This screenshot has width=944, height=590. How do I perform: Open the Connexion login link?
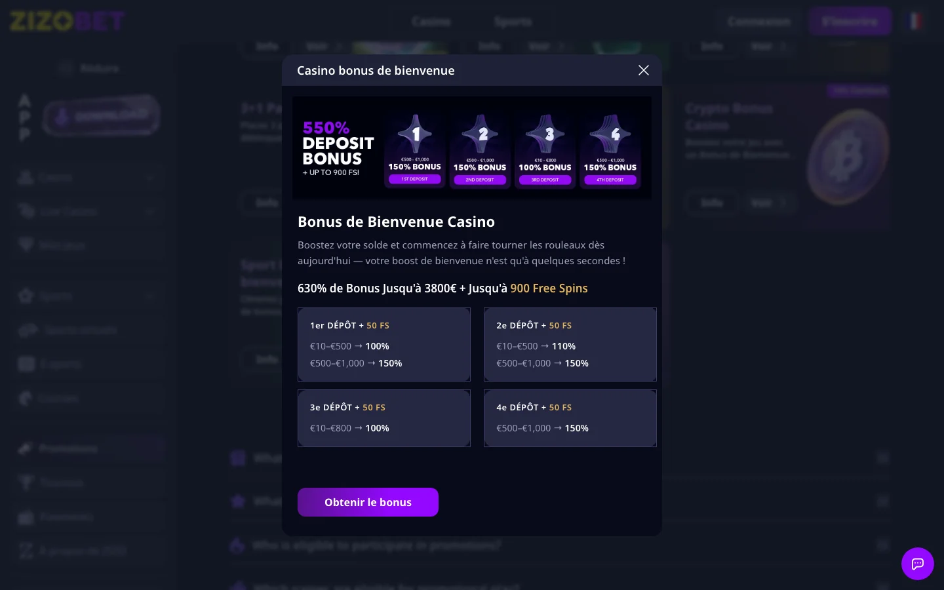759,22
